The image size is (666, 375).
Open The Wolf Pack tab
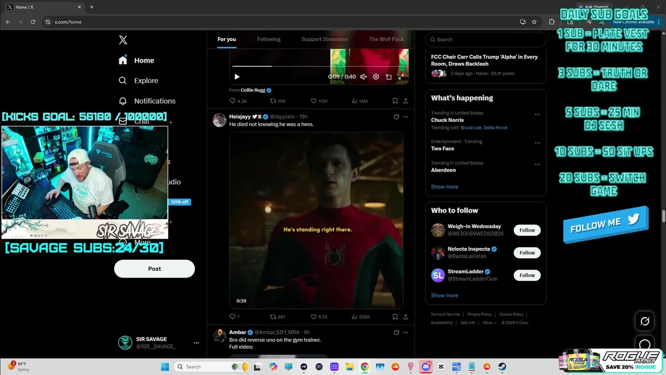coord(387,39)
